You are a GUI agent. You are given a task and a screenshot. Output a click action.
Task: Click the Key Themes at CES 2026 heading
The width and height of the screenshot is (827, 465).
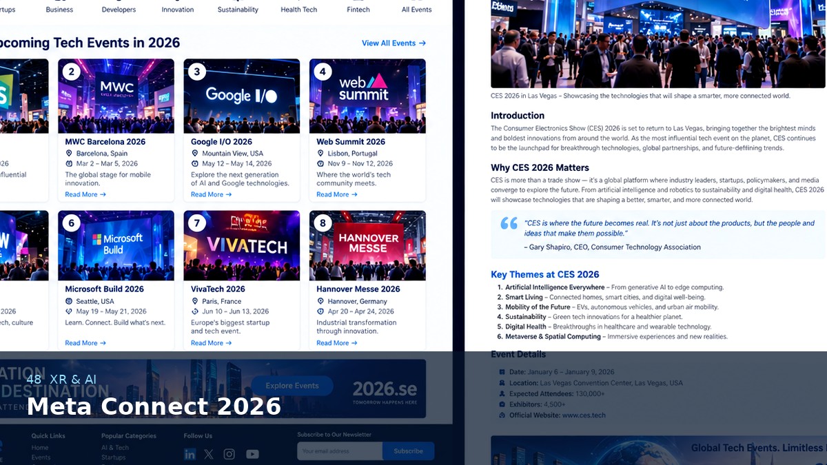545,274
